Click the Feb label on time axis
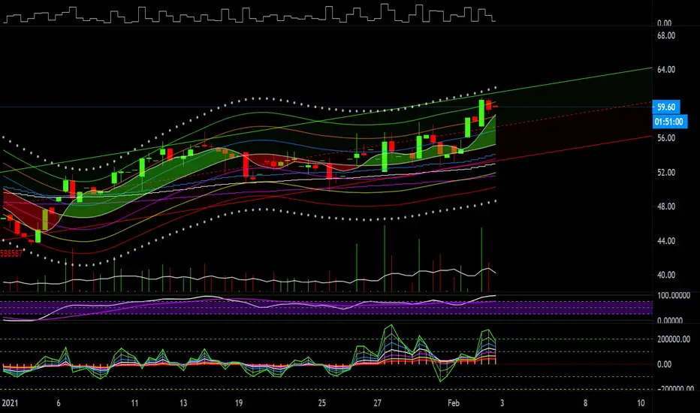This screenshot has height=413, width=700. pos(453,403)
